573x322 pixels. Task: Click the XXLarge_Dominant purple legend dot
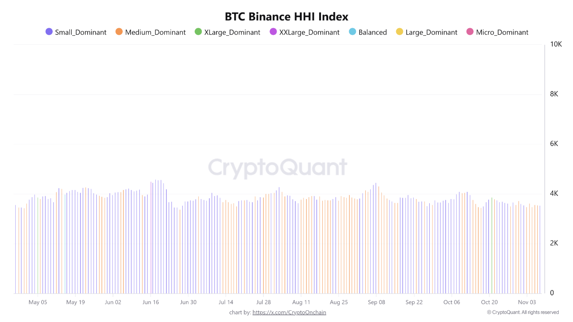[274, 32]
